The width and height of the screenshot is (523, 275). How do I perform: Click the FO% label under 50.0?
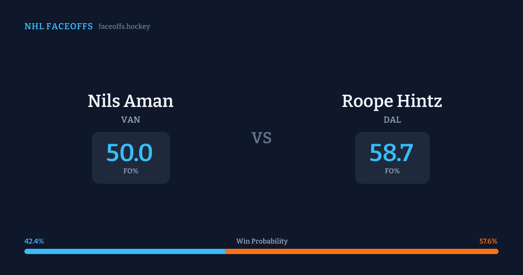point(131,171)
